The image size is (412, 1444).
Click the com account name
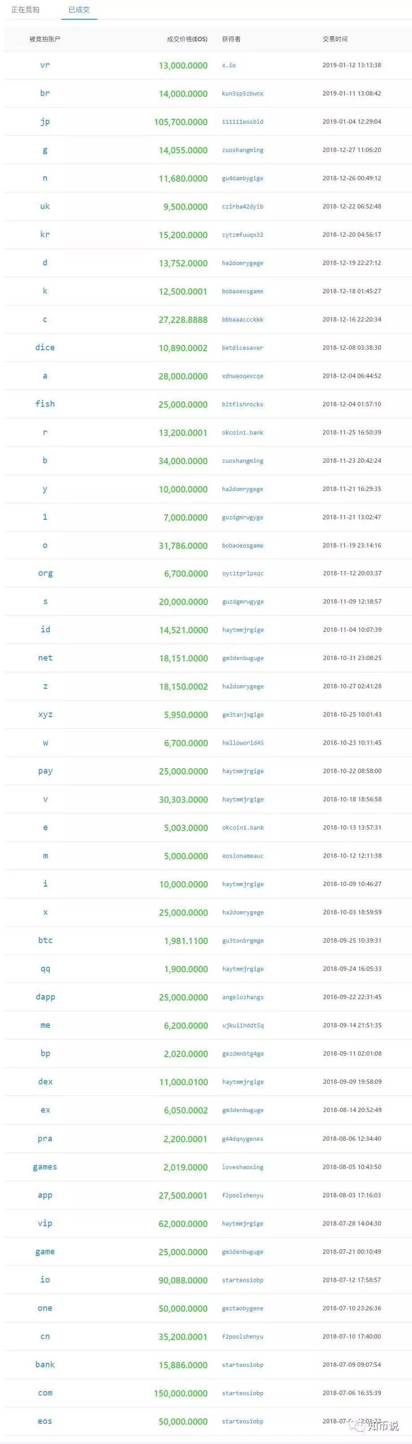(45, 1392)
